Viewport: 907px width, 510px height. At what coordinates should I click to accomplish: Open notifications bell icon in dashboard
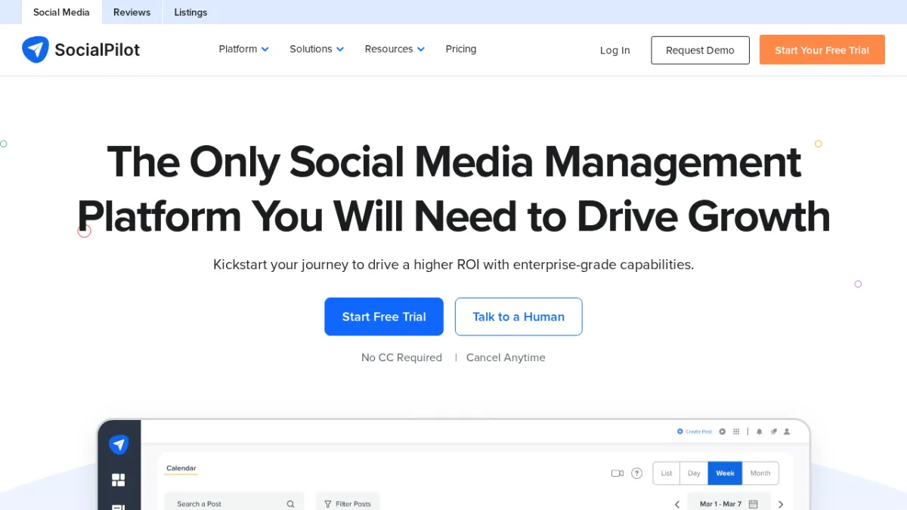pos(760,431)
